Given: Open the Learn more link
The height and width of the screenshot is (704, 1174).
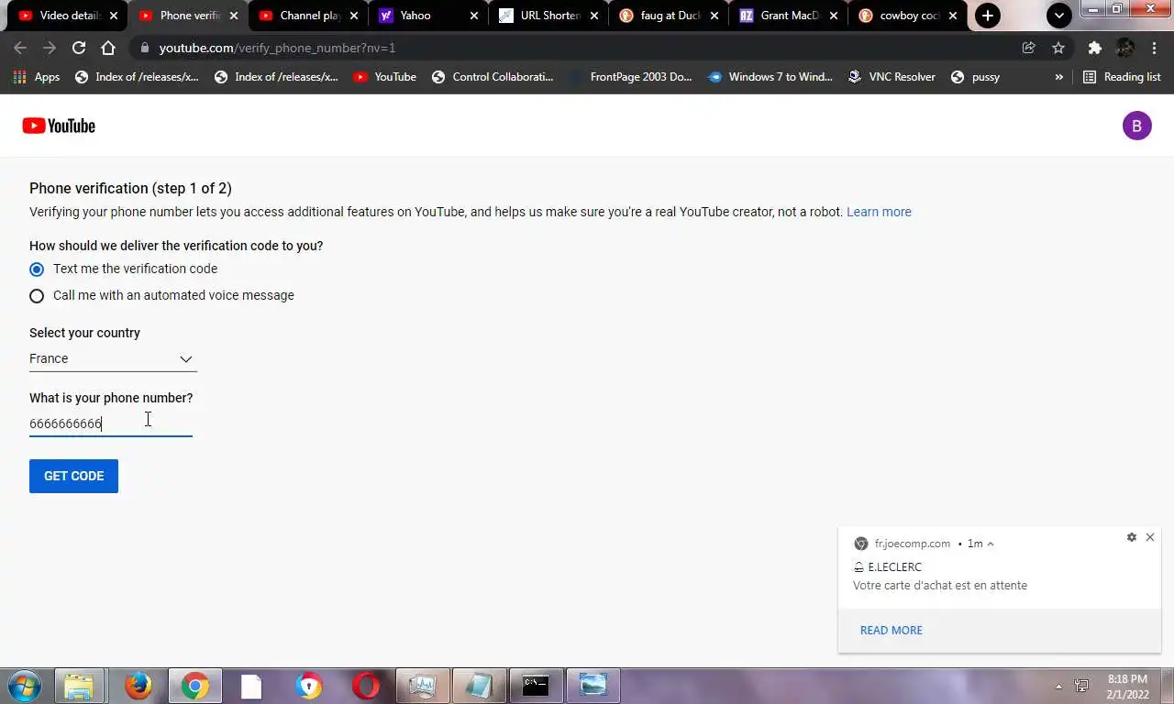Looking at the screenshot, I should [879, 212].
